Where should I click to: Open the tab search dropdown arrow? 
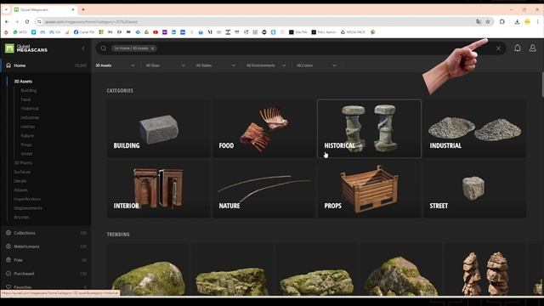pyautogui.click(x=6, y=9)
